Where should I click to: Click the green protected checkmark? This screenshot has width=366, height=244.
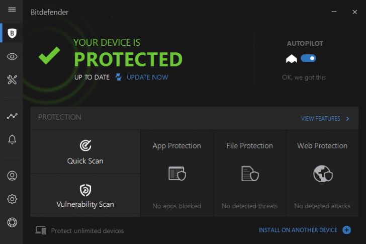coord(49,55)
